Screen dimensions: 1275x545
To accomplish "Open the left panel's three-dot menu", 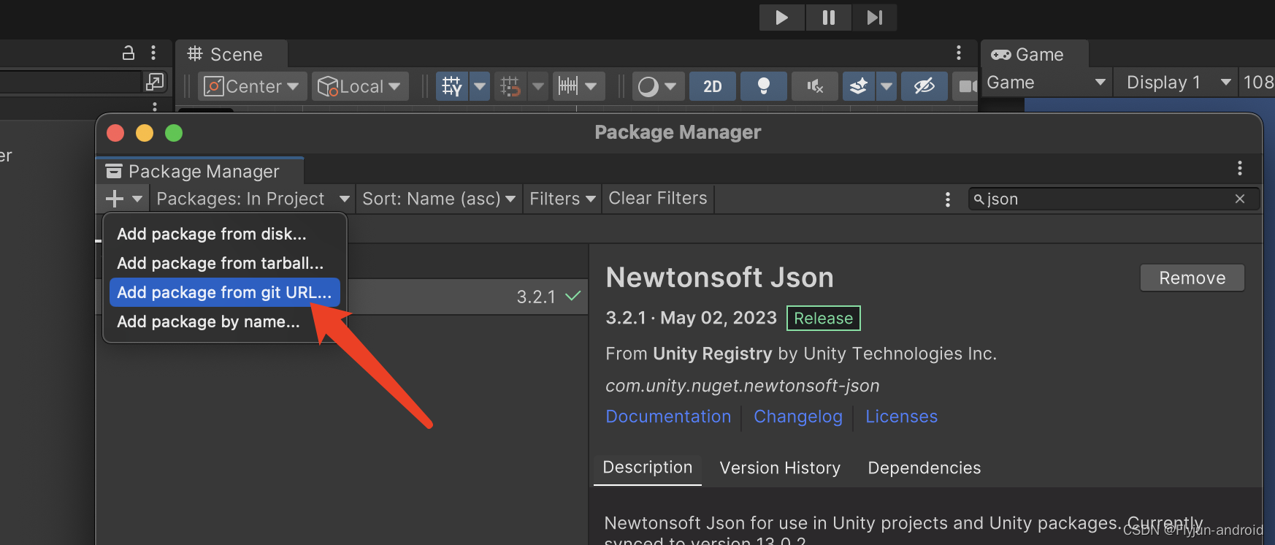I will 153,53.
